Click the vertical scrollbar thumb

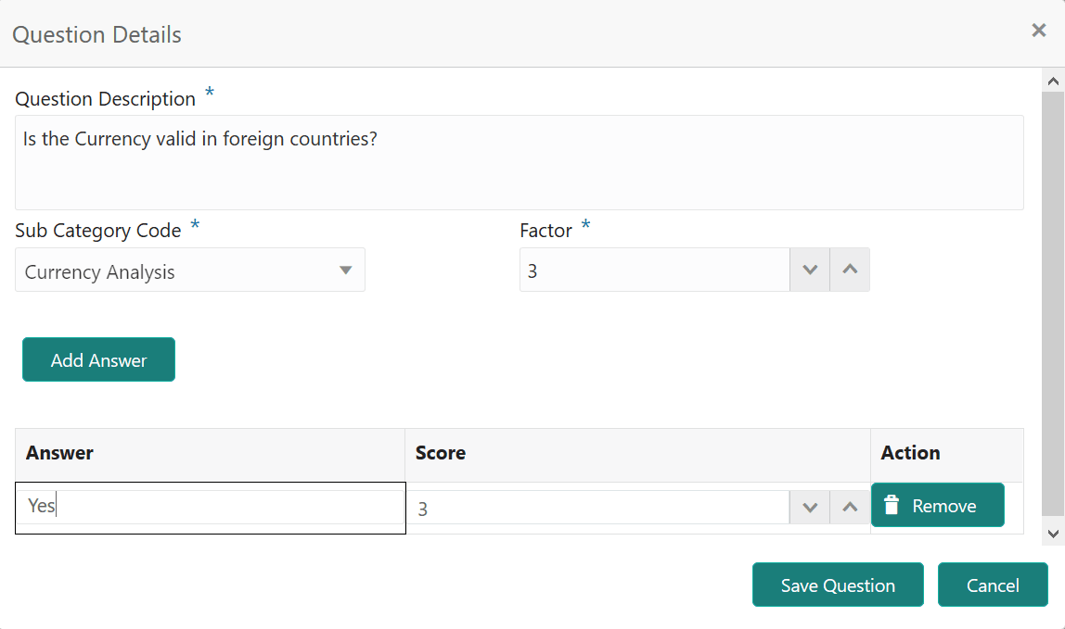point(1053,305)
